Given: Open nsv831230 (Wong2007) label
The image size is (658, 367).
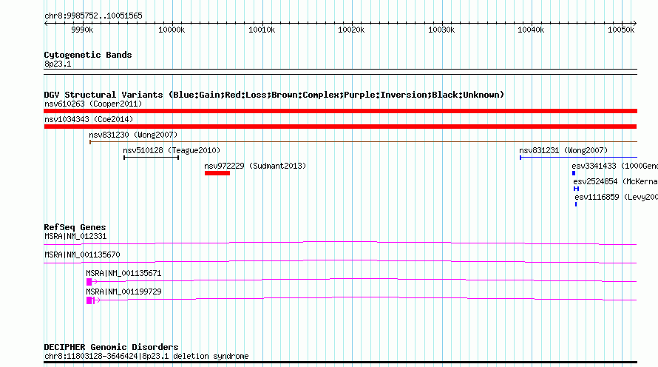Looking at the screenshot, I should [133, 135].
